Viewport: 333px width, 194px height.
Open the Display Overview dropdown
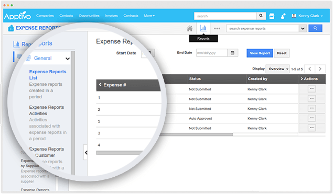pyautogui.click(x=277, y=69)
